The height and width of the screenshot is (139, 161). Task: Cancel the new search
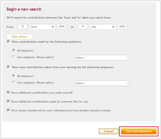pos(109,131)
